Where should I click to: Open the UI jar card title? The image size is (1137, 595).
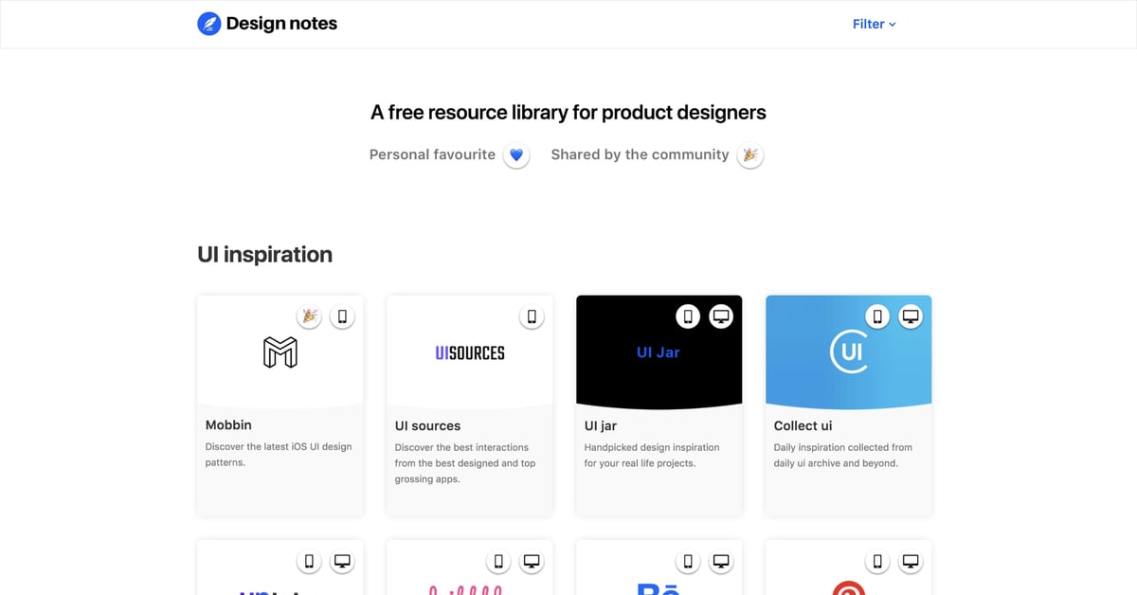pyautogui.click(x=601, y=426)
